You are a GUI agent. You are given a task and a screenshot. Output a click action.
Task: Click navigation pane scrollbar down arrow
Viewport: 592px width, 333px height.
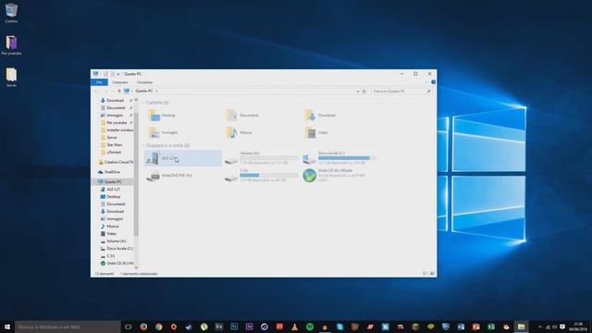point(136,267)
